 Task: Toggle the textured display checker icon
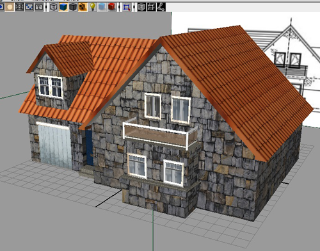pyautogui.click(x=83, y=7)
